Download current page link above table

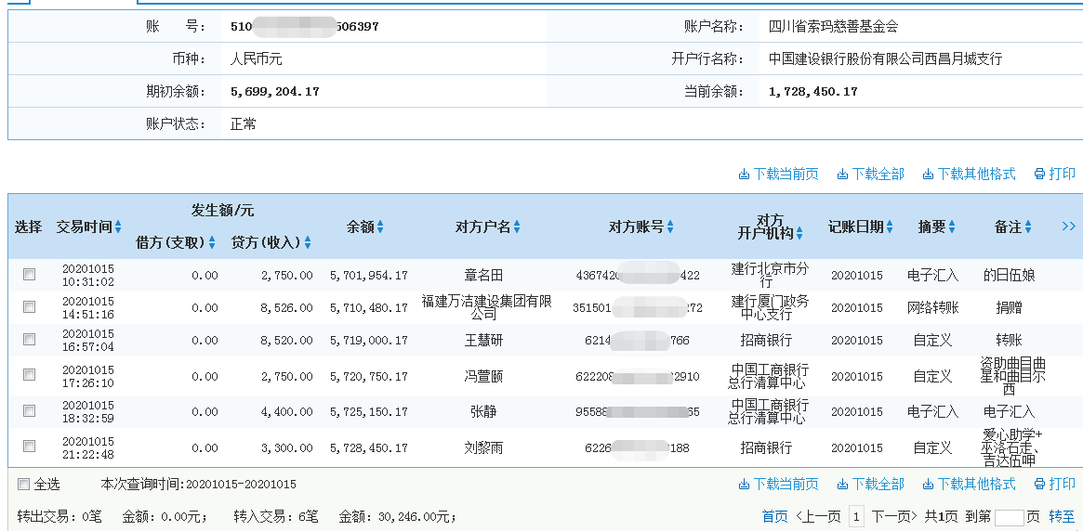778,174
